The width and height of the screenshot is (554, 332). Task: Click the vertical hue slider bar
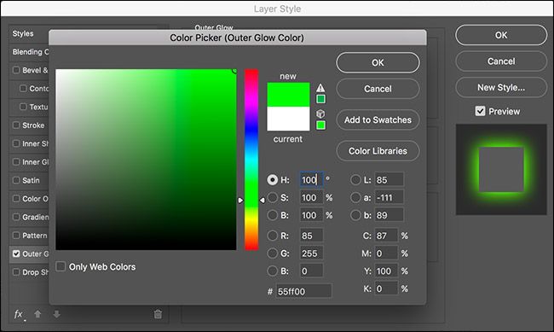pos(251,160)
